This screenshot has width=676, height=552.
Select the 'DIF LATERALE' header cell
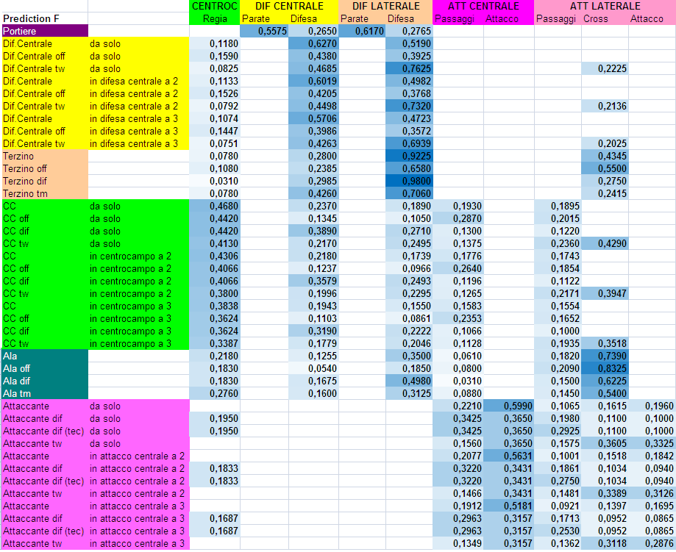coord(385,6)
